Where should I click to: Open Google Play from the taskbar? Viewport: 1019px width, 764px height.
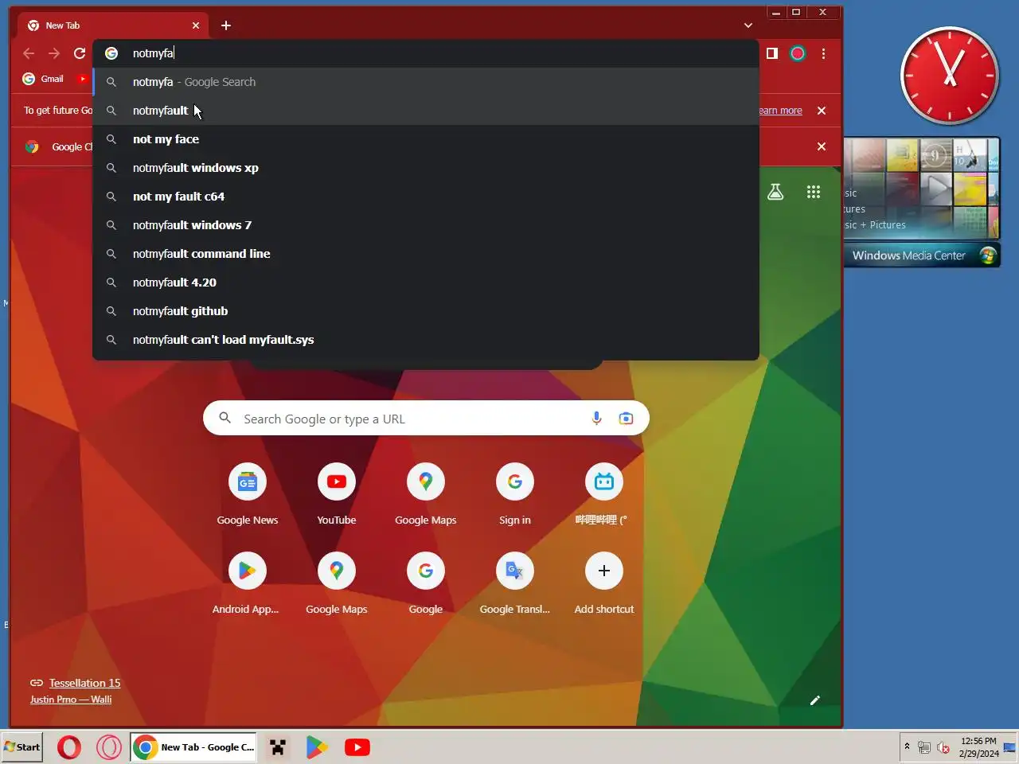tap(317, 747)
